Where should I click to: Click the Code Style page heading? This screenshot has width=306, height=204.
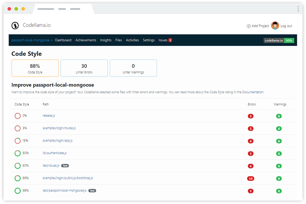(x=27, y=54)
